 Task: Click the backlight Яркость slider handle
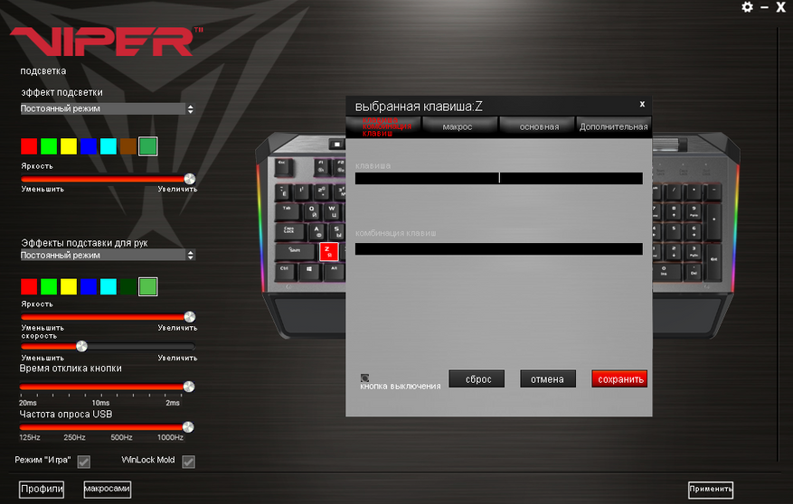[190, 179]
